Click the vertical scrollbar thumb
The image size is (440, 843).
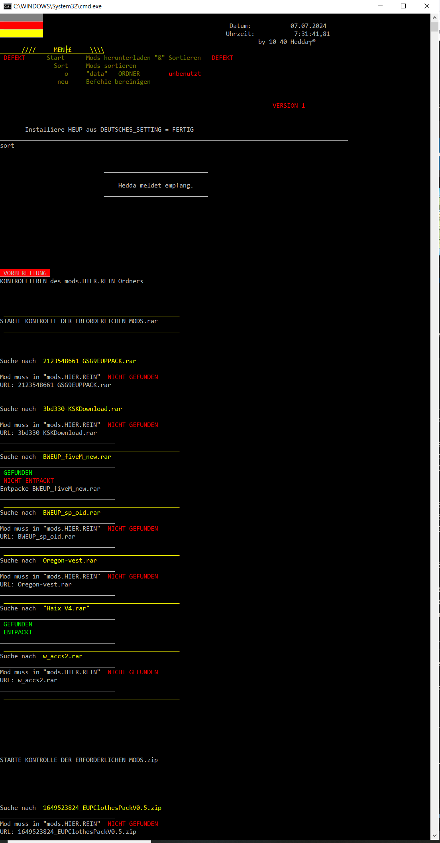click(x=434, y=27)
